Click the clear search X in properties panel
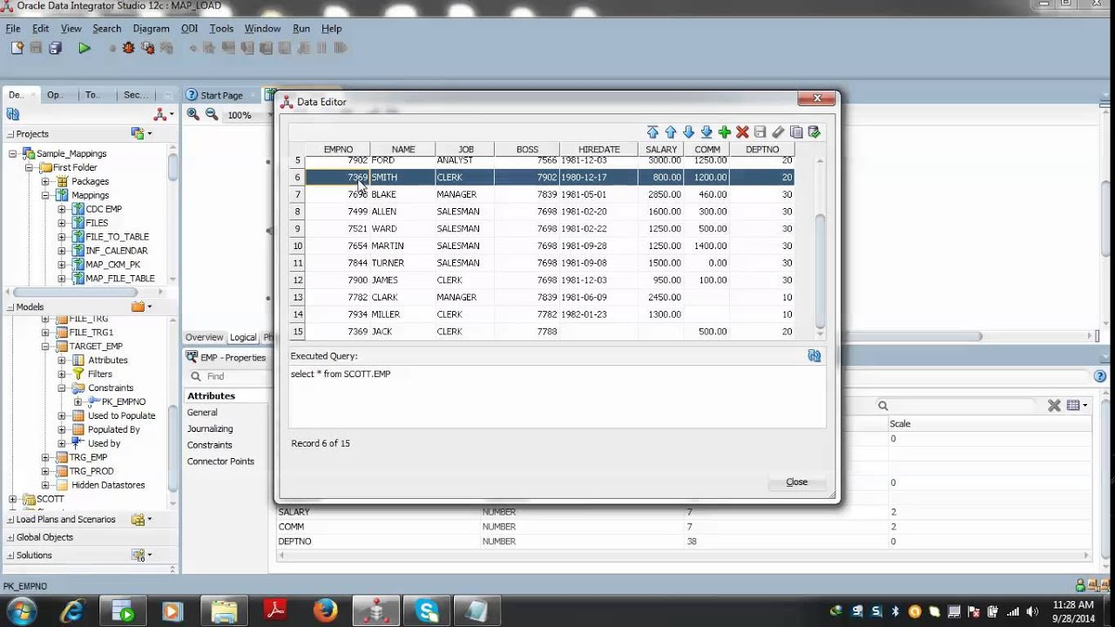The image size is (1115, 627). tap(1054, 406)
